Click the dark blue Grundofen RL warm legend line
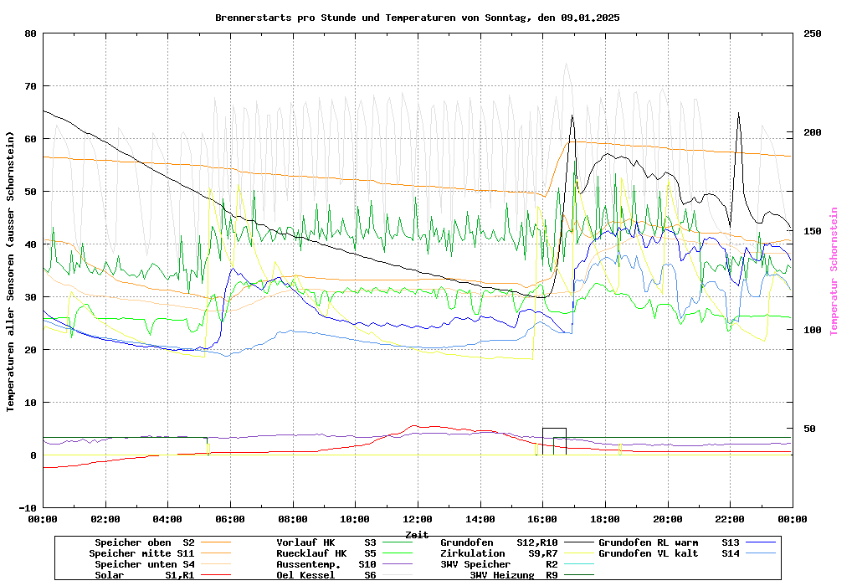Viewport: 857px width, 586px height. point(762,542)
